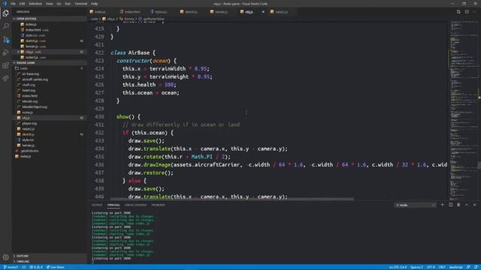
Task: Open the Explorer view in activity bar
Action: tap(5, 13)
